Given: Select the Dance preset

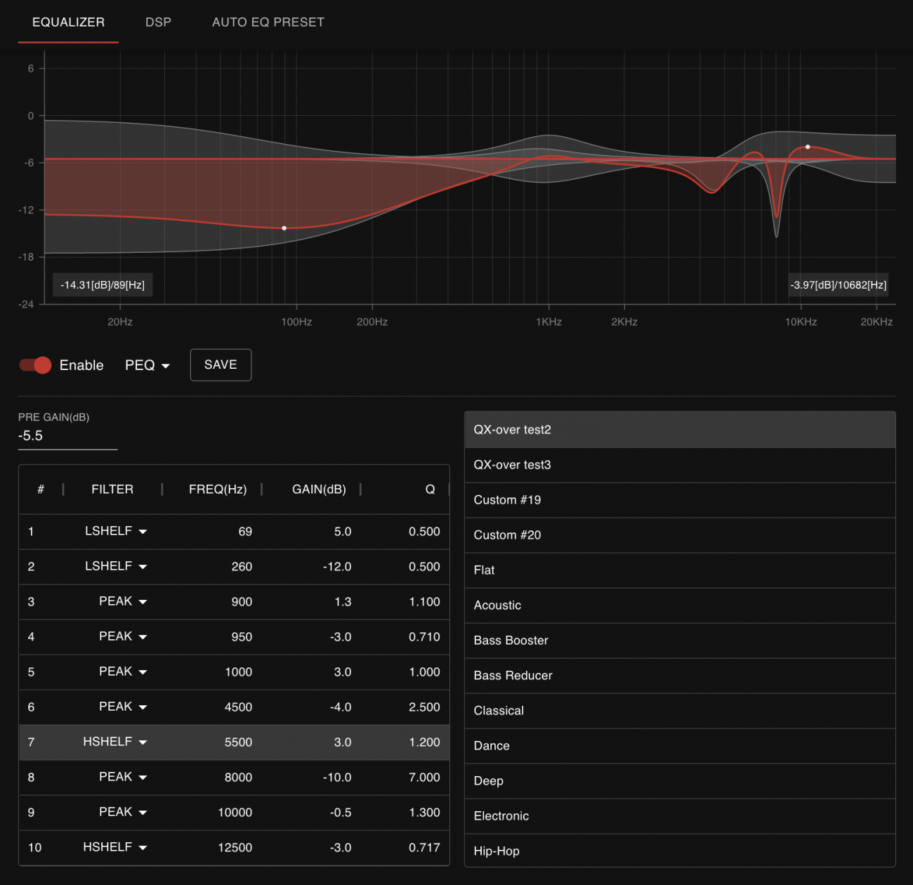Looking at the screenshot, I should 680,746.
